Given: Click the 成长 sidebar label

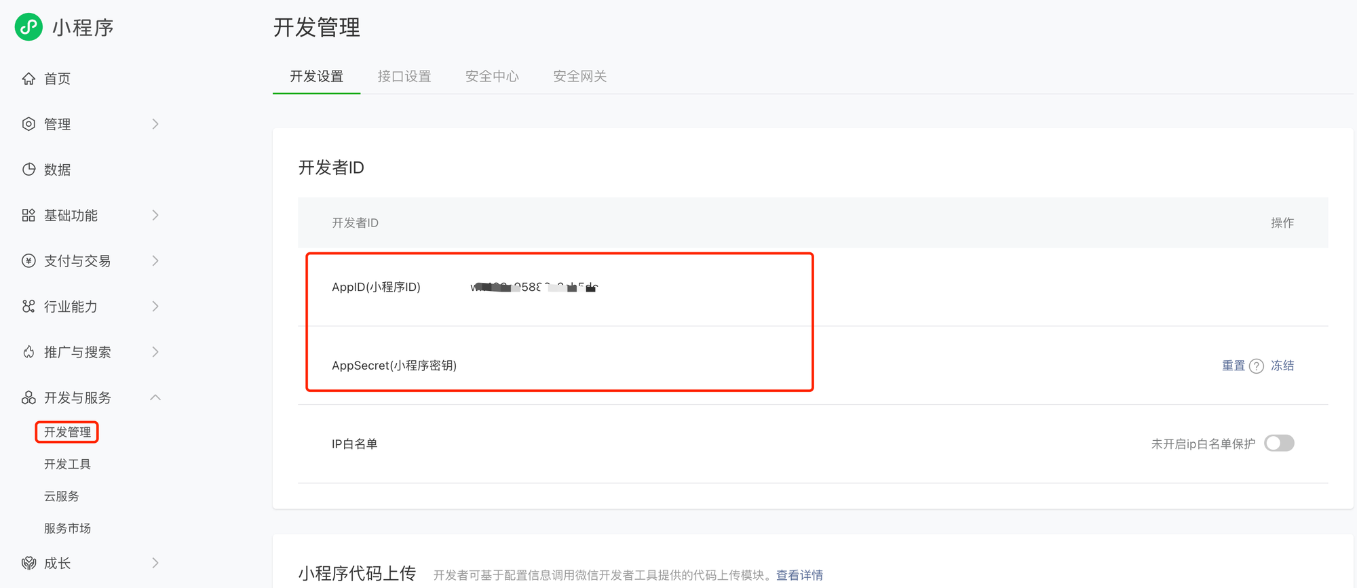Looking at the screenshot, I should [x=57, y=563].
